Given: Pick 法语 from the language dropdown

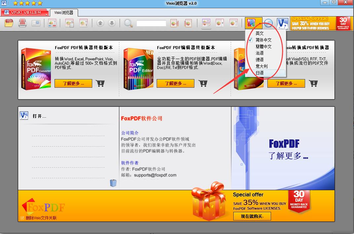Looking at the screenshot, I should click(x=259, y=53).
